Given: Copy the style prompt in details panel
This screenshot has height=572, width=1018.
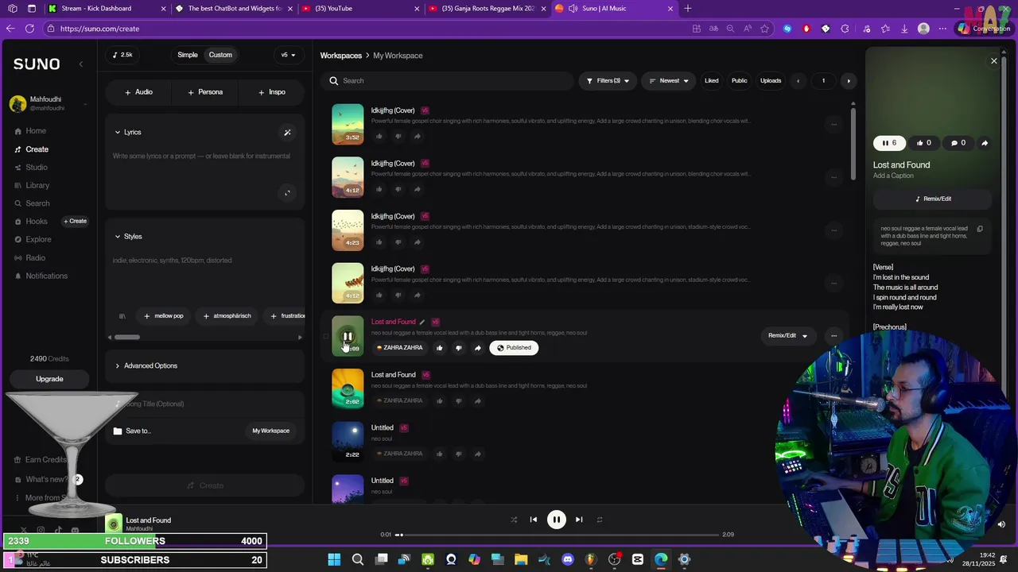Looking at the screenshot, I should point(980,229).
